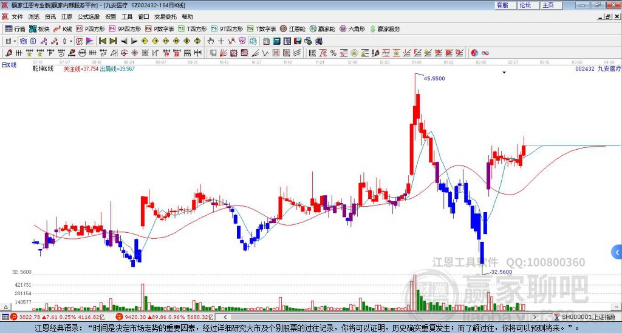Open the 板块 sector view
The height and width of the screenshot is (334, 622).
39,29
